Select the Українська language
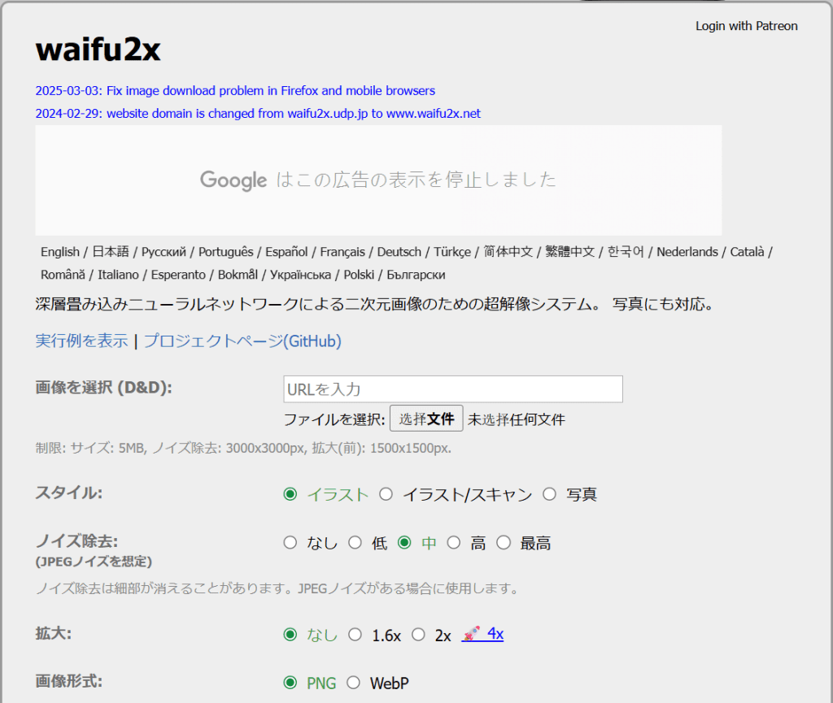The width and height of the screenshot is (833, 703). 300,275
